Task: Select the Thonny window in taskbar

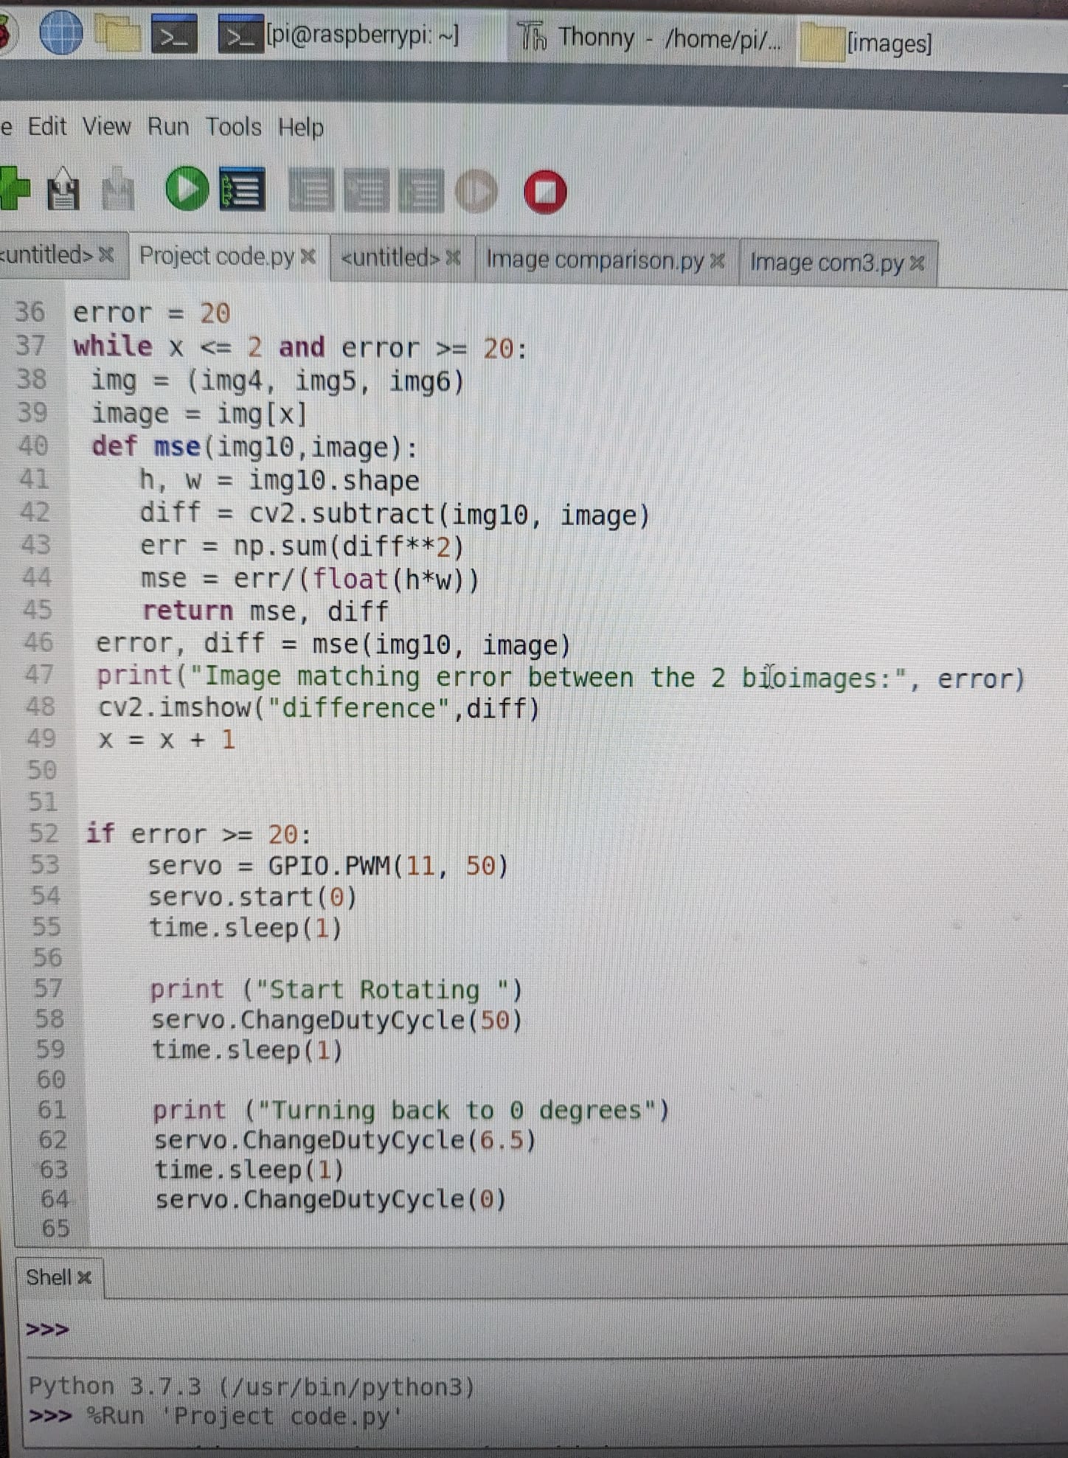Action: click(650, 37)
